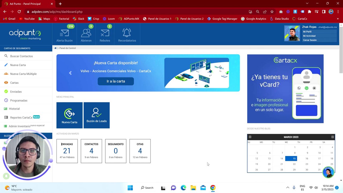Open the Recordatorios bell icon
The width and height of the screenshot is (343, 193).
[x=127, y=33]
